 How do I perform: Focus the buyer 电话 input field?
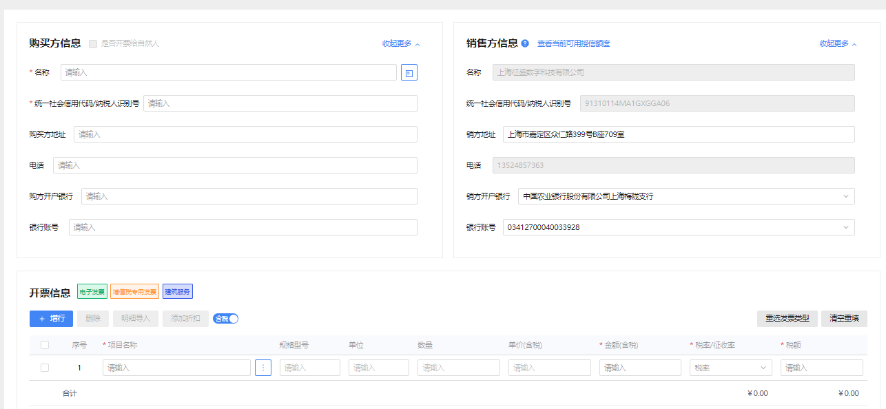point(235,165)
